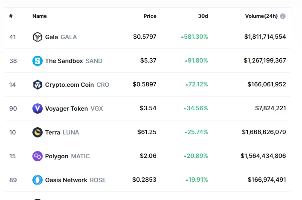
Task: Click the Oasis Network ROSE icon
Action: click(x=38, y=180)
